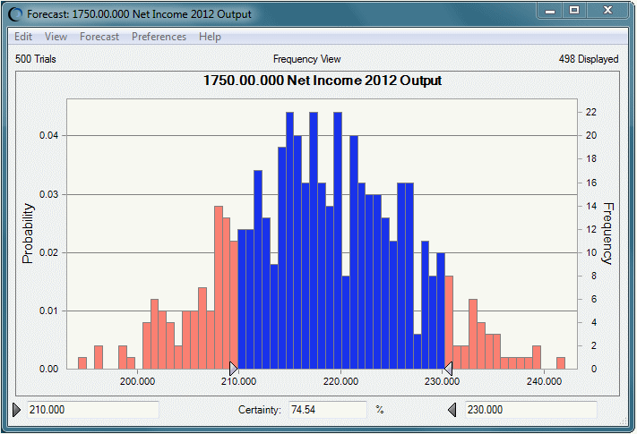Screen dimensions: 637x434
Task: Click the Probability axis label
Action: coord(28,234)
